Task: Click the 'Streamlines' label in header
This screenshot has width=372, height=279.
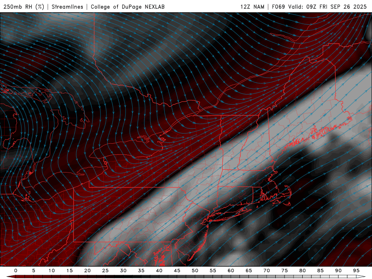Action: (x=67, y=7)
